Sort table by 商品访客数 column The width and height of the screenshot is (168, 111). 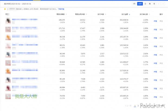[x=61, y=14]
